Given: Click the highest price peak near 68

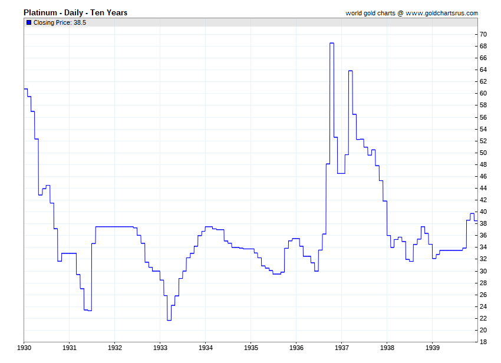Looking at the screenshot, I should pyautogui.click(x=332, y=43).
